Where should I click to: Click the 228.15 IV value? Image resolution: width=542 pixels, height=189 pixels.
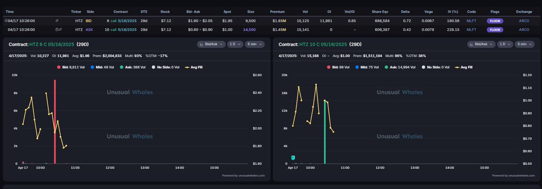(453, 29)
